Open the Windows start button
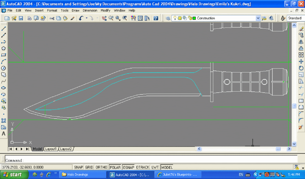Viewport: 305px width, 179px height. click(x=14, y=175)
